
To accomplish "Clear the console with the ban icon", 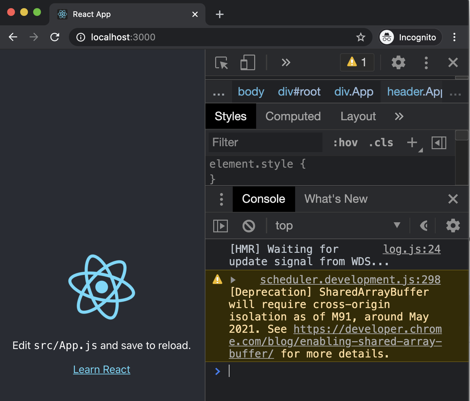I will point(249,226).
